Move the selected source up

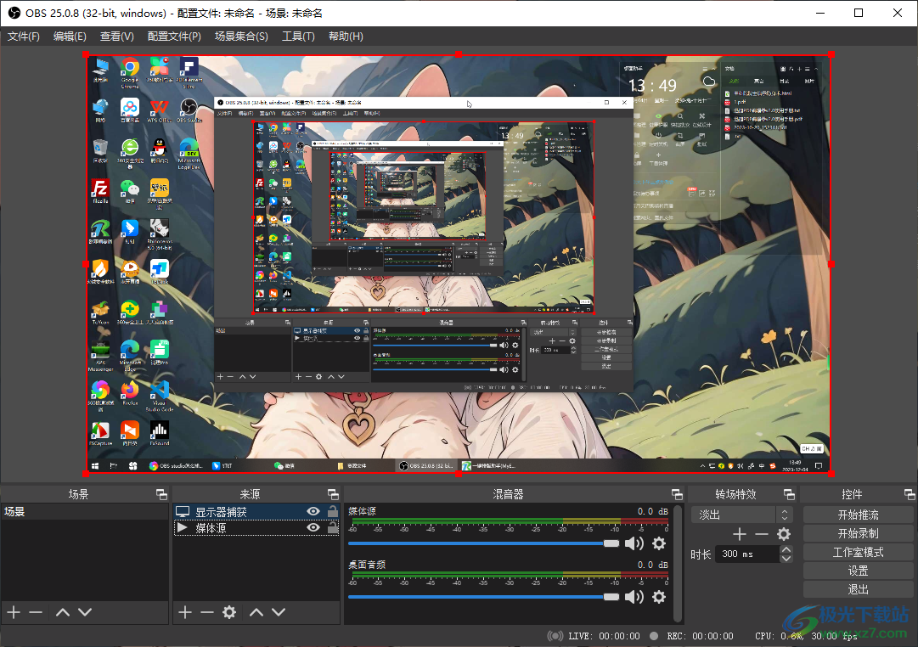pos(256,612)
